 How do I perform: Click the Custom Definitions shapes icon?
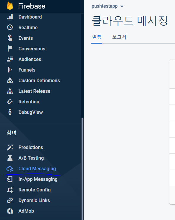coord(10,80)
